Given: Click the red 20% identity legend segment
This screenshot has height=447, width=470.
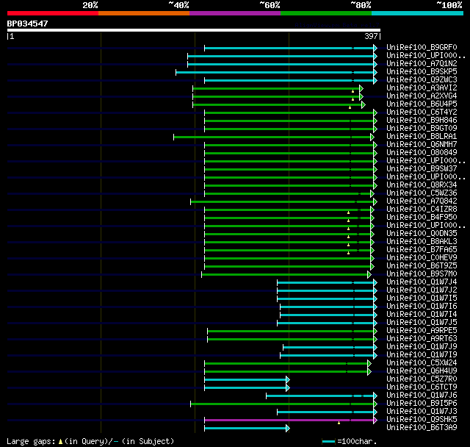Looking at the screenshot, I should 53,13.
